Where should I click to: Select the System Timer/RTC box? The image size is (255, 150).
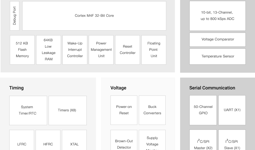28,110
